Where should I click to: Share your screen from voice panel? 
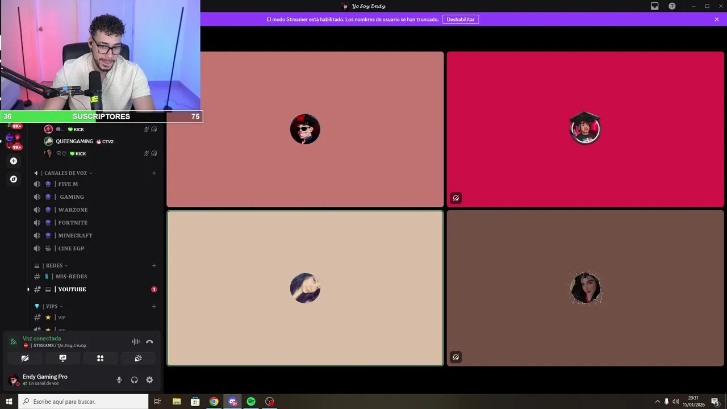point(62,358)
